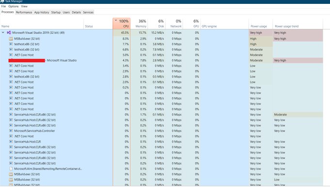Switch to the App history tab
This screenshot has width=330, height=187.
[x=42, y=13]
